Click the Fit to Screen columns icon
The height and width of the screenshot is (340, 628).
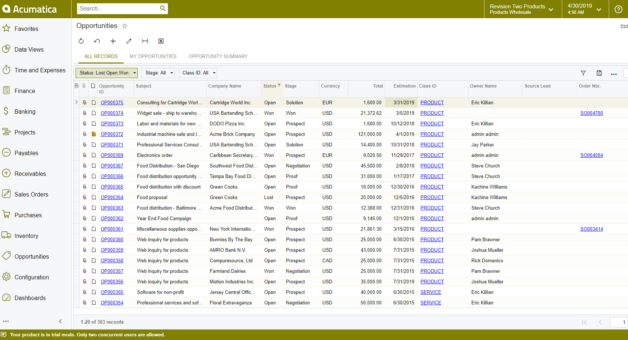[x=145, y=41]
